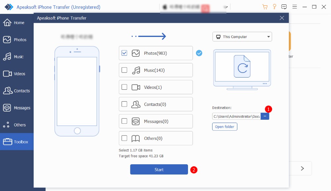Select Messages in the sidebar

[17, 108]
